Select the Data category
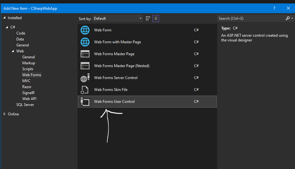Viewport: 295px width, 169px height. click(x=20, y=39)
